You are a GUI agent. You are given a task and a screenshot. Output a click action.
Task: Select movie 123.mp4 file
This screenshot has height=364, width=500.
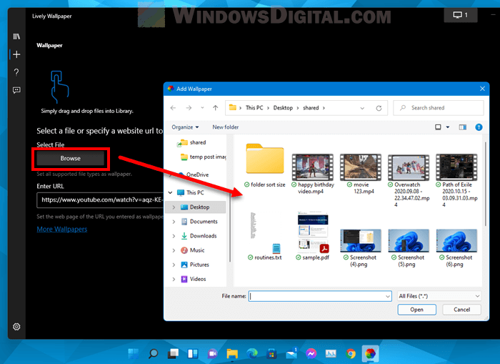[361, 174]
